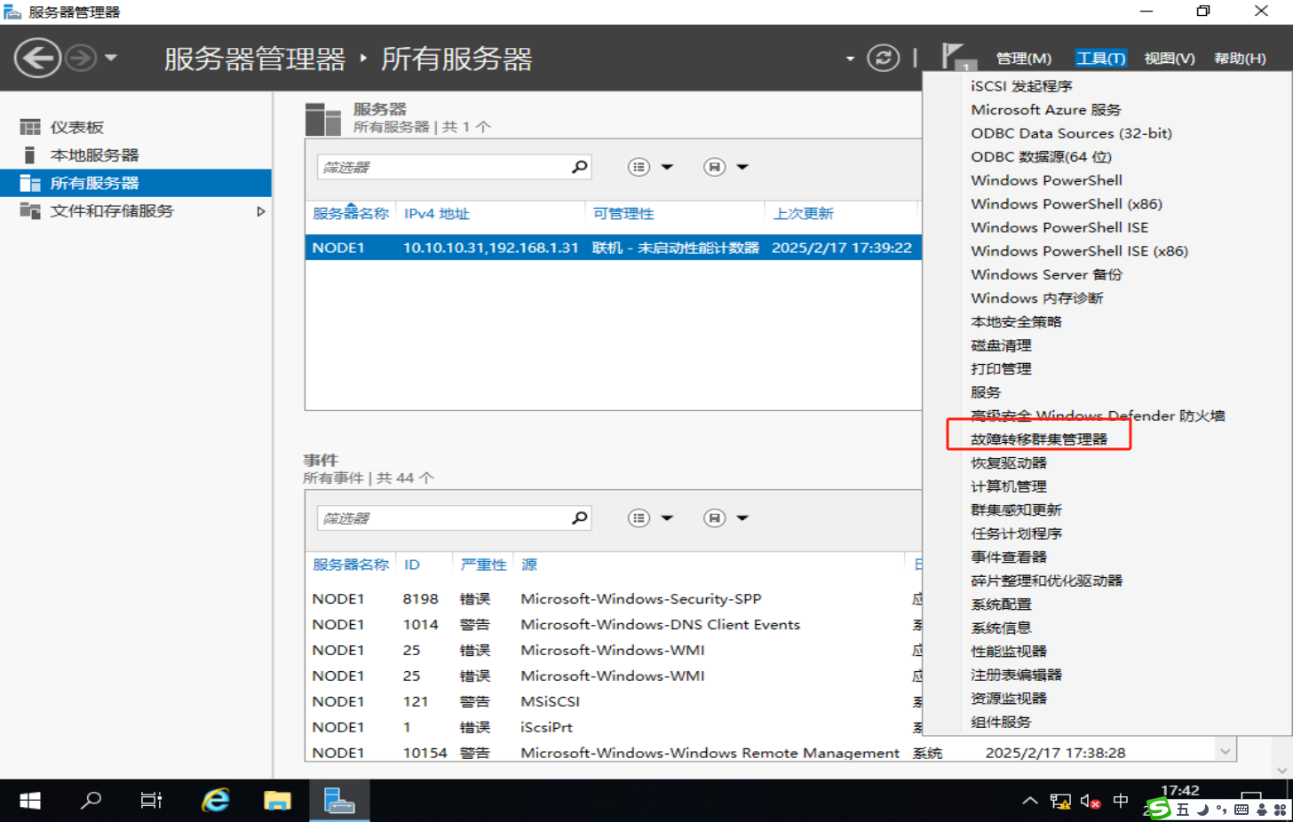
Task: Select the Microsoft-Windows-DNS Client Events row
Action: (613, 625)
